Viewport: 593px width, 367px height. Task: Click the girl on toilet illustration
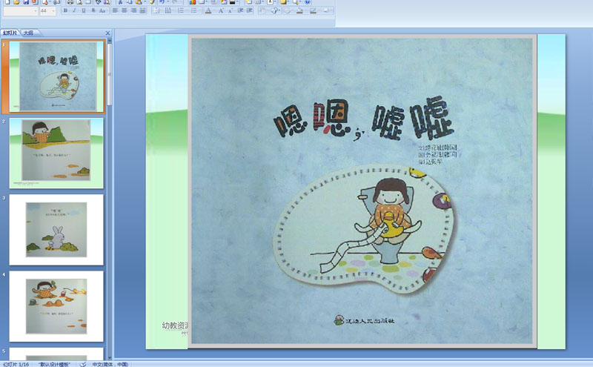pos(387,221)
